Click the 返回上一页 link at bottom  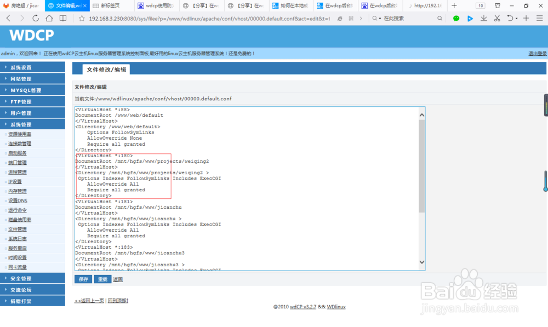[x=89, y=301]
